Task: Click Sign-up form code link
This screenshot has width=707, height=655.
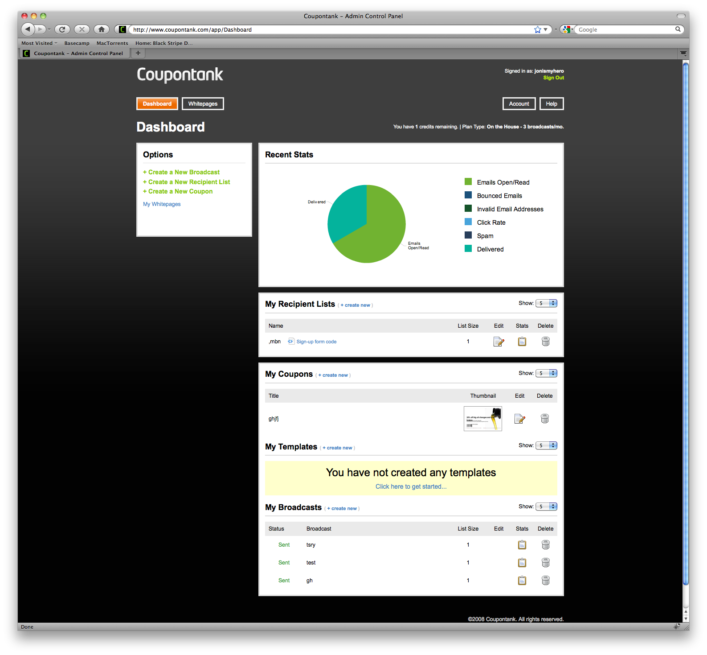Action: (x=316, y=342)
